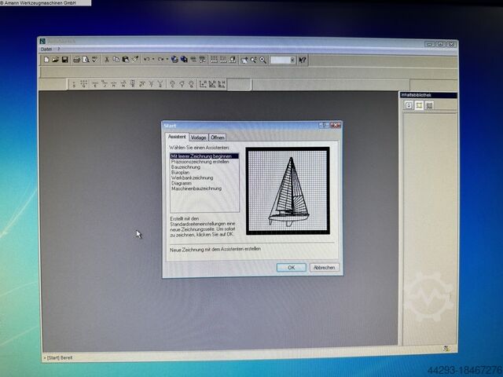
Task: Click the sailboat preview image
Action: click(x=287, y=190)
